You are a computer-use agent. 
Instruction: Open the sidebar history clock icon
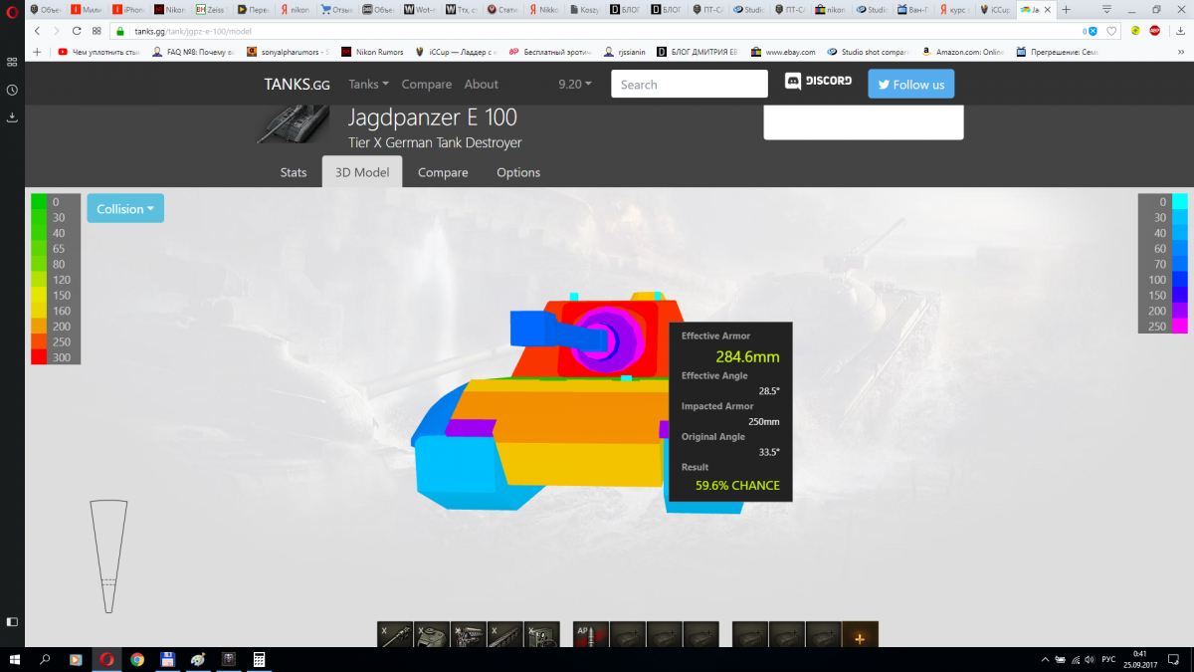point(12,90)
